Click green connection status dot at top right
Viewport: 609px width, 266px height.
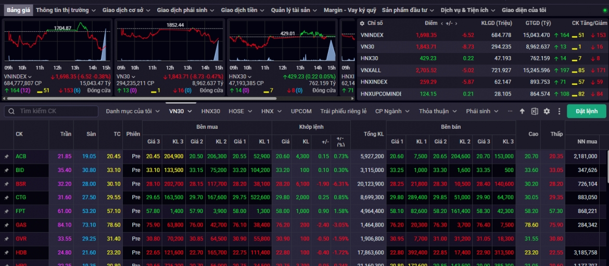[605, 10]
